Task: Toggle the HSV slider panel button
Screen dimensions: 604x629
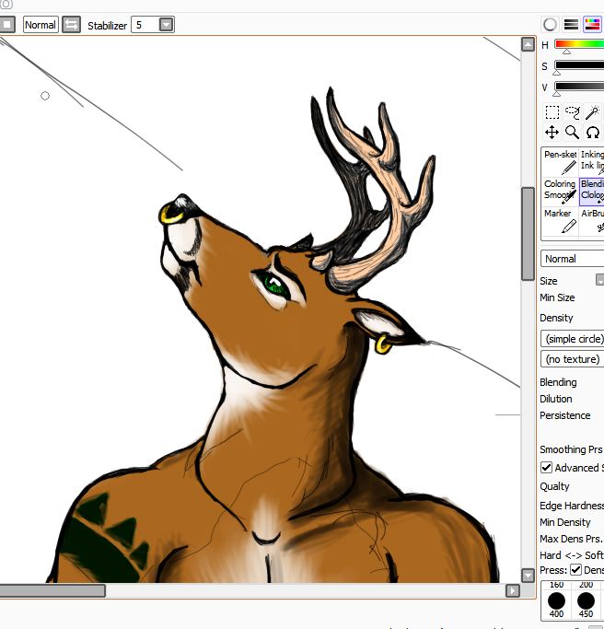Action: tap(592, 25)
